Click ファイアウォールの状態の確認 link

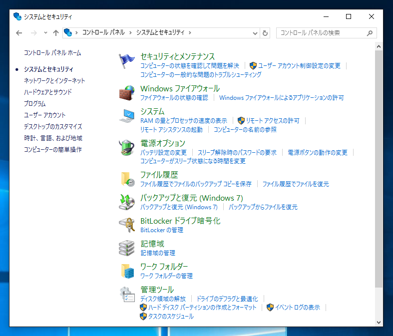174,98
